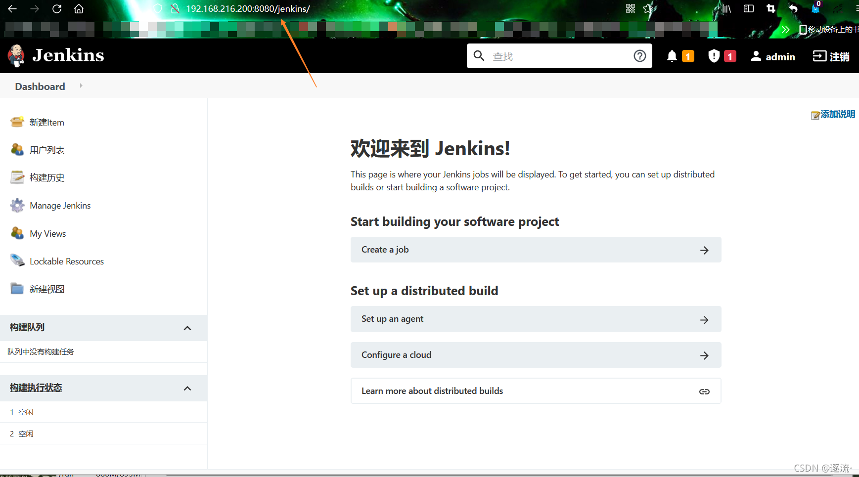The image size is (859, 477).
Task: Click the 构建执行状态 heading link
Action: (x=36, y=388)
